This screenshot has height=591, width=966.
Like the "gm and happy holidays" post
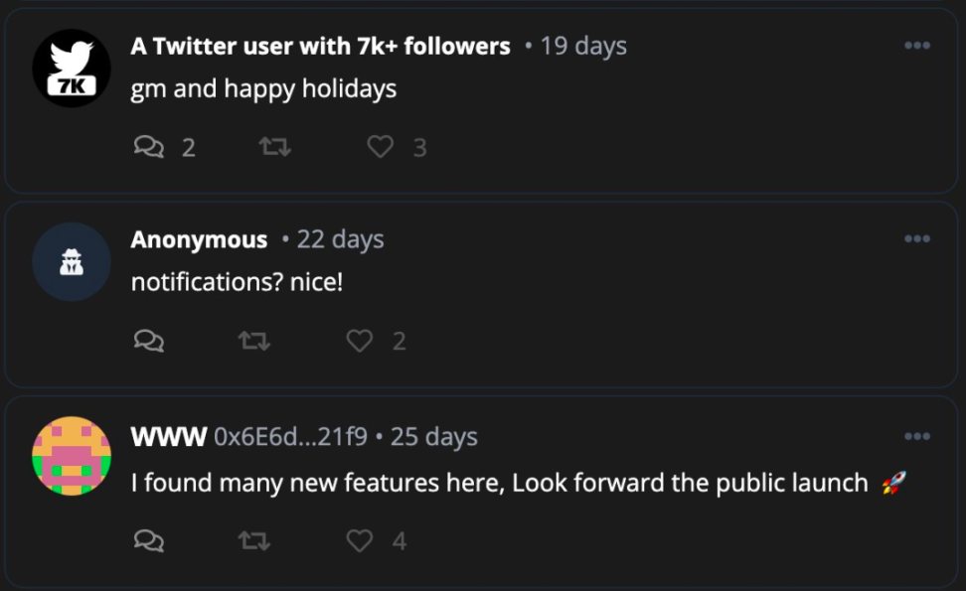click(380, 147)
